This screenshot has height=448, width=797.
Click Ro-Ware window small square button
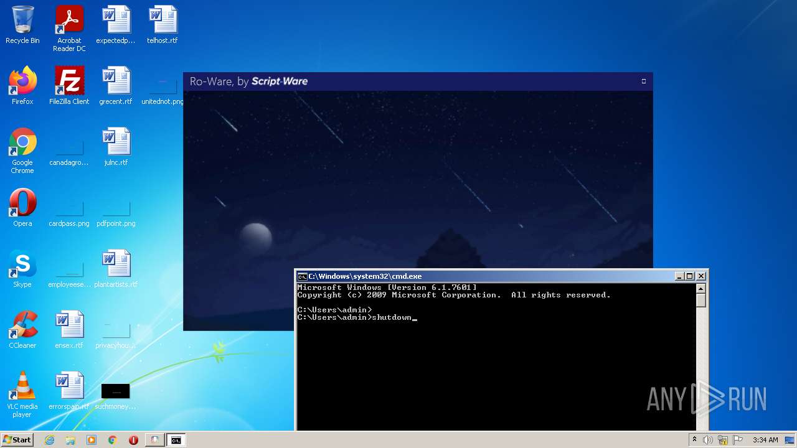[644, 81]
